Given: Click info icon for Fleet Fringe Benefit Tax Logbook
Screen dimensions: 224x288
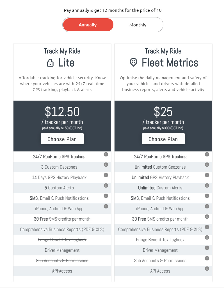Looking at the screenshot, I should pos(207,237).
